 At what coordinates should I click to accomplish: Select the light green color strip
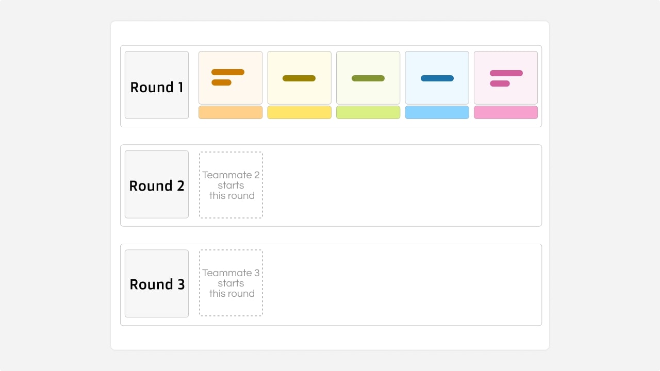[x=368, y=112]
